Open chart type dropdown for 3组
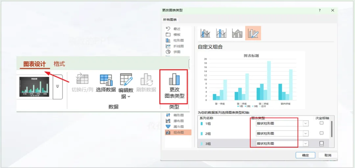 306,144
